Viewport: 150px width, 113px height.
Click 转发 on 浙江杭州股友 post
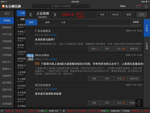coord(107,103)
